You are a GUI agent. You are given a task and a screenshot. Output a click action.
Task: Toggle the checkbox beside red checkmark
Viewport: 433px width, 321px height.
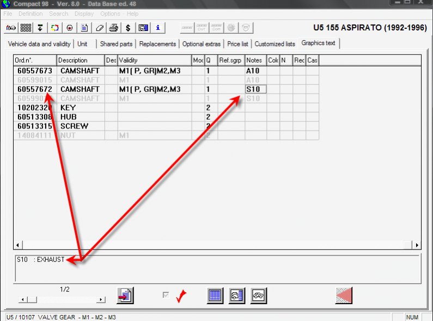166,295
